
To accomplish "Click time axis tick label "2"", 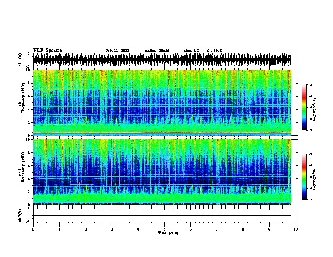I will click(86, 229).
